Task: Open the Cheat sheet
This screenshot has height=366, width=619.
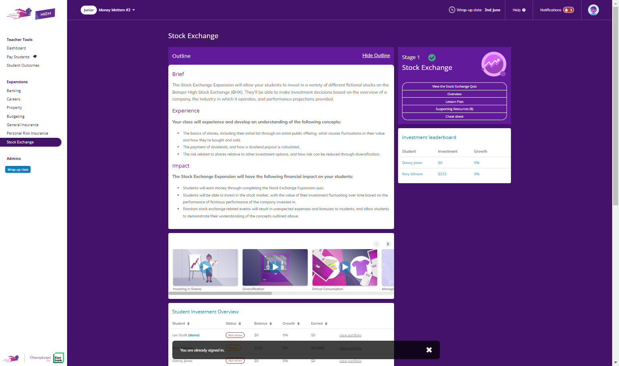Action: 454,117
